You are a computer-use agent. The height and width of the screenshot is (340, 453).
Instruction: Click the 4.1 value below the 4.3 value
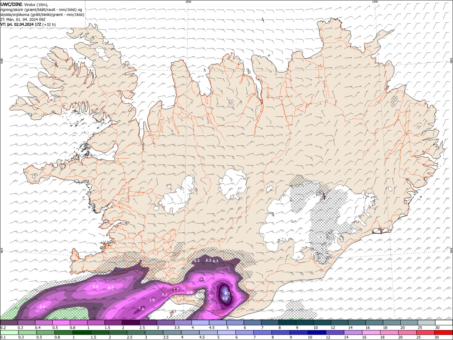pos(225,299)
